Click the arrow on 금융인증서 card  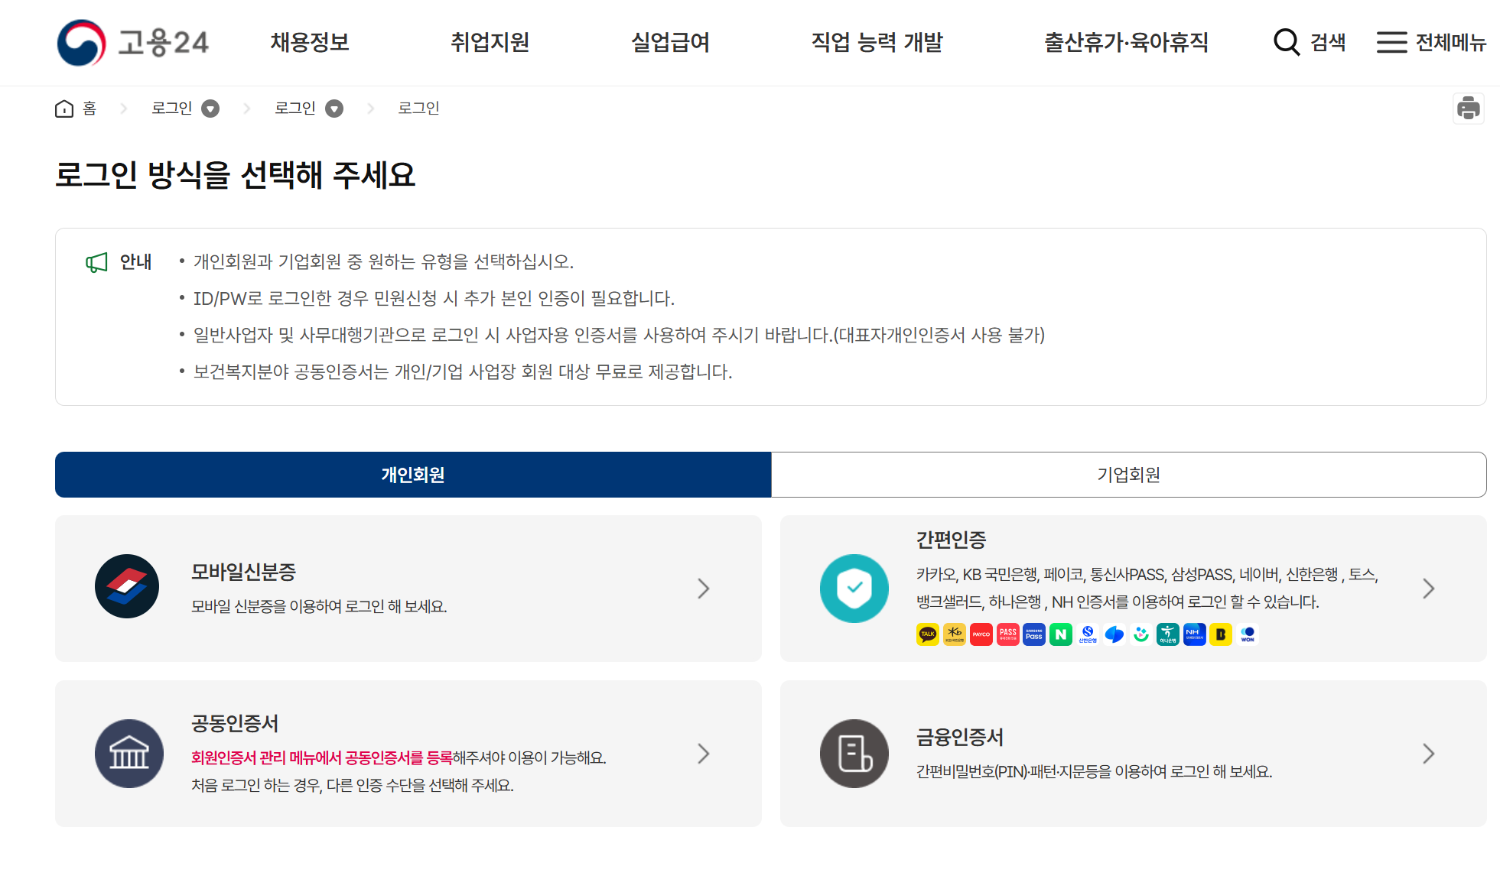tap(1427, 753)
